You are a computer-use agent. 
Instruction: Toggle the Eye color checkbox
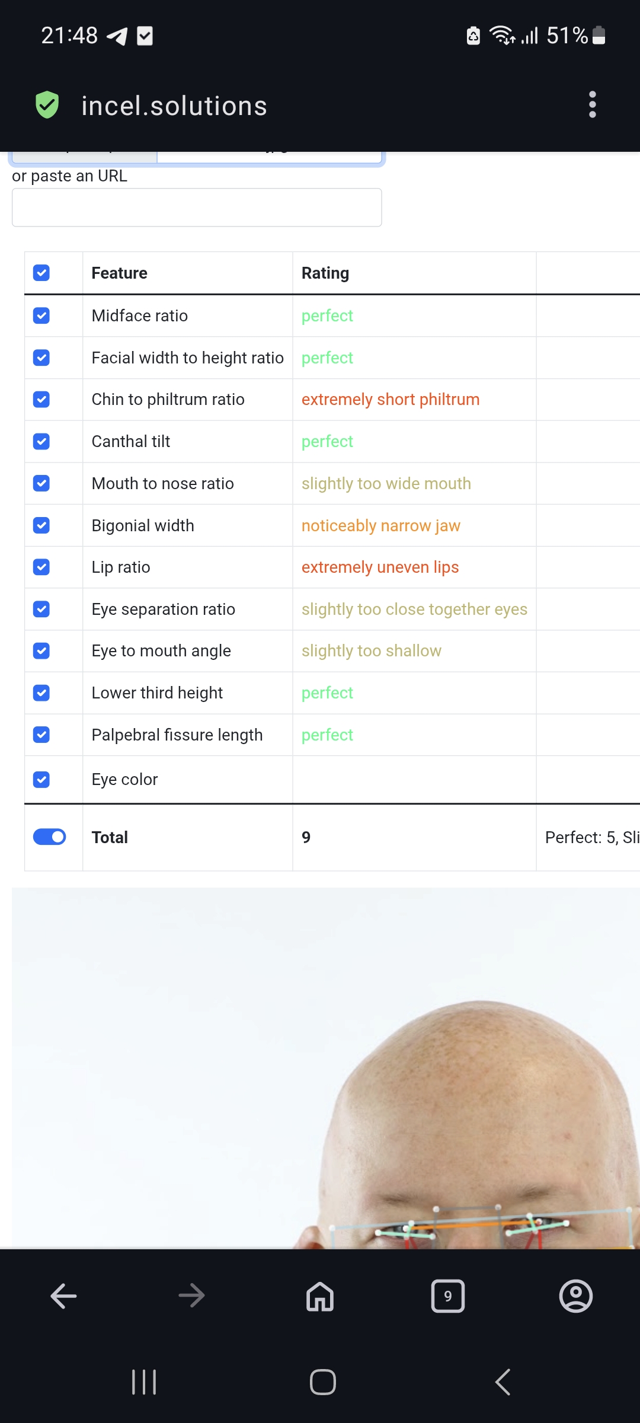(41, 779)
